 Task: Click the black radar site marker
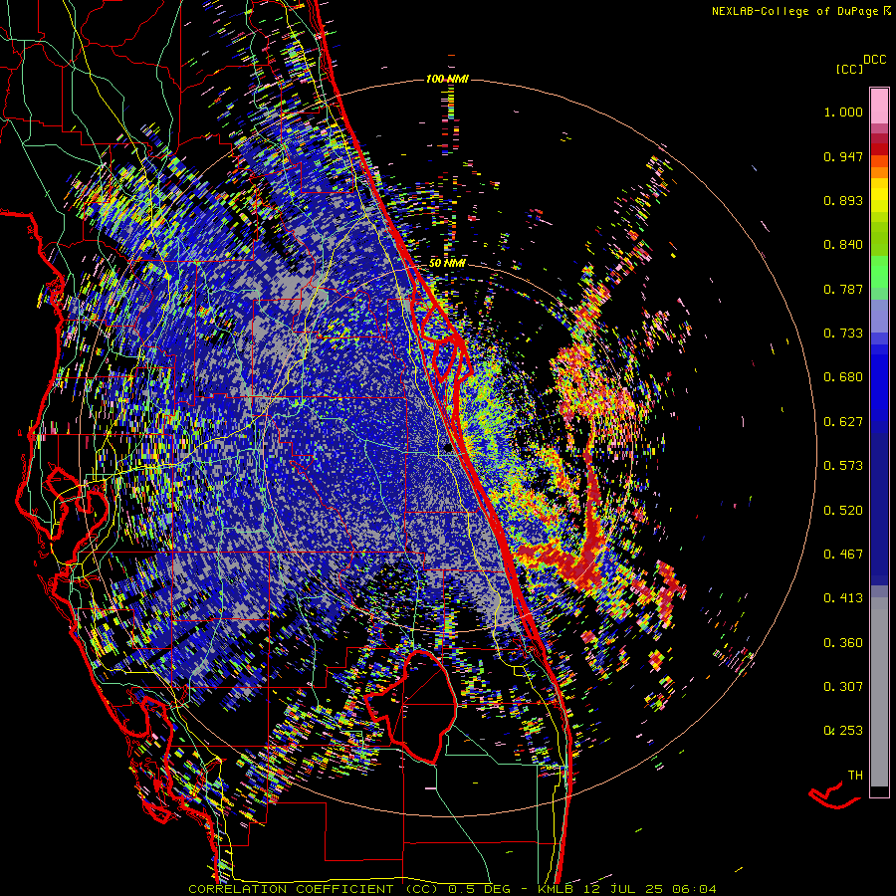[448, 449]
